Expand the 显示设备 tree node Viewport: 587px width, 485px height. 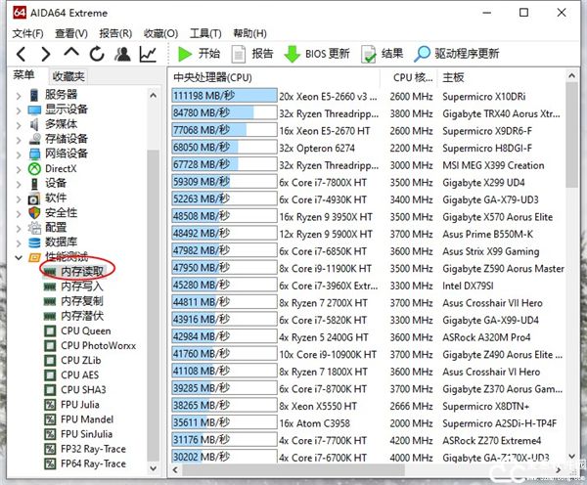tap(19, 110)
